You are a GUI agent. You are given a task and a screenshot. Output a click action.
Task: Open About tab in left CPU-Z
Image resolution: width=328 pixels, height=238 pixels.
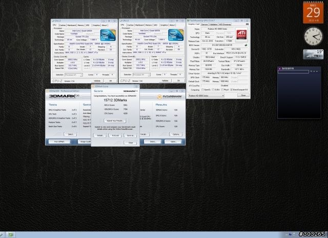pos(104,25)
